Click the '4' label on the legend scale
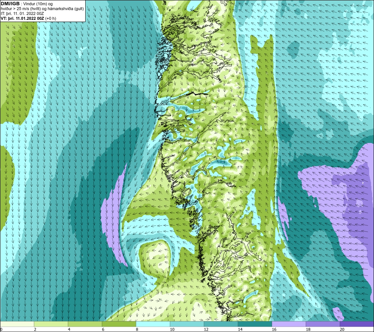 (69, 329)
